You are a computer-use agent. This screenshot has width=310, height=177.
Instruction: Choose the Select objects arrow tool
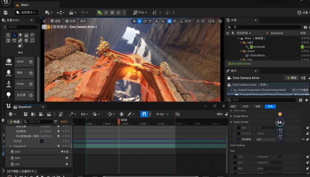[x=134, y=21]
